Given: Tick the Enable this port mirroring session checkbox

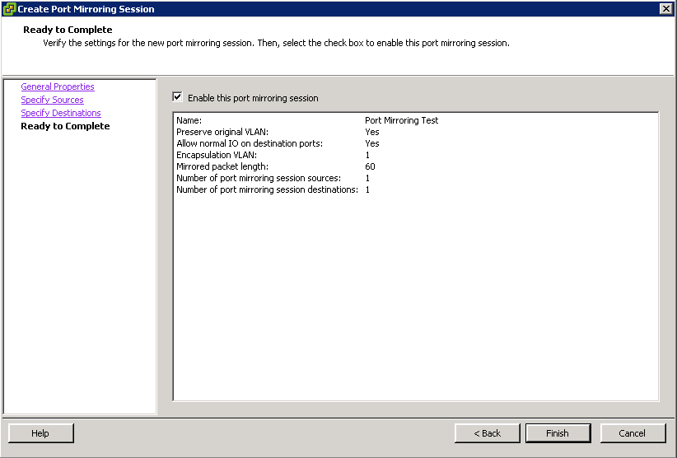Looking at the screenshot, I should [x=177, y=96].
